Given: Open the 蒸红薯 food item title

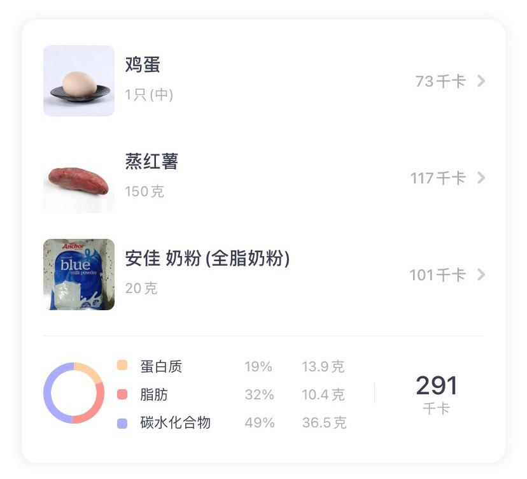Looking at the screenshot, I should point(151,162).
